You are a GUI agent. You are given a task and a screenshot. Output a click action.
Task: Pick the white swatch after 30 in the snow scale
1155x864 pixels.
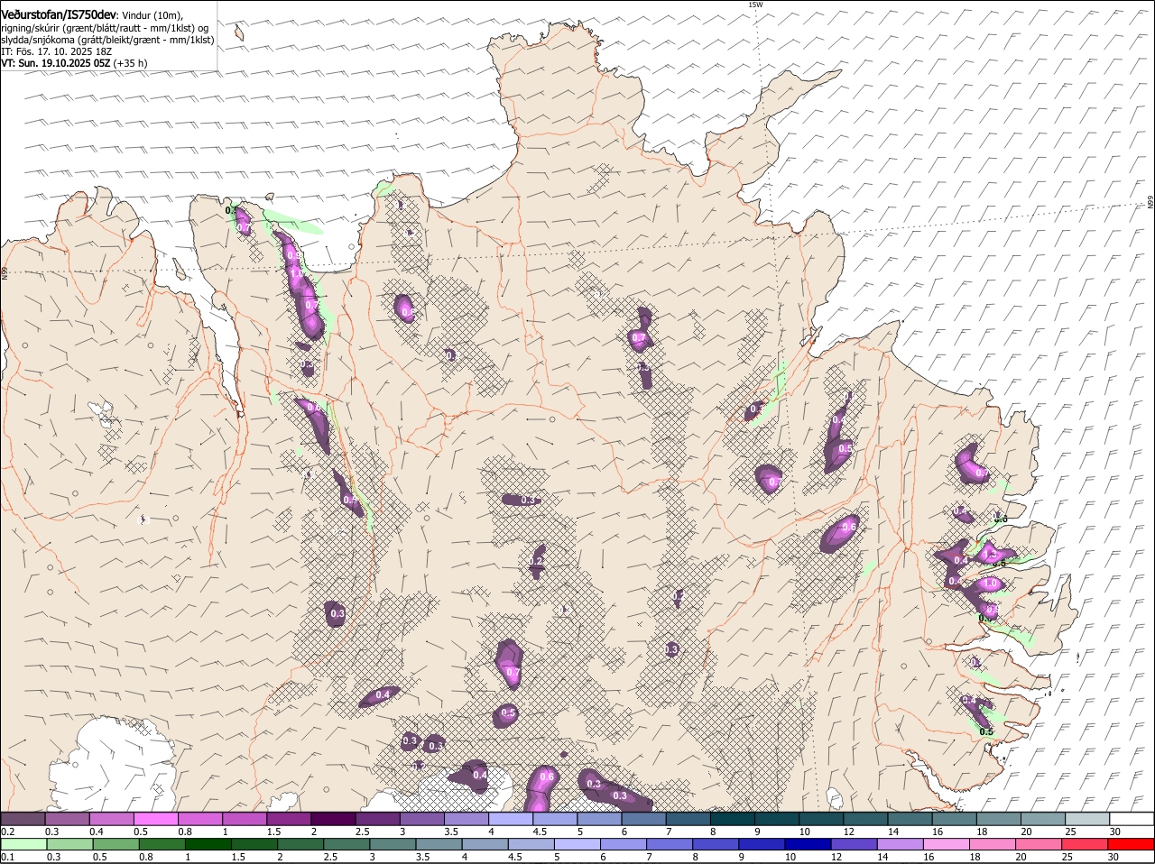point(1132,819)
